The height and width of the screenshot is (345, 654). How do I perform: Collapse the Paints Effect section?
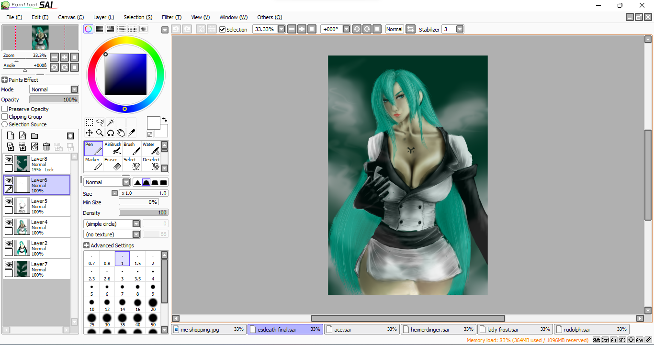click(4, 80)
